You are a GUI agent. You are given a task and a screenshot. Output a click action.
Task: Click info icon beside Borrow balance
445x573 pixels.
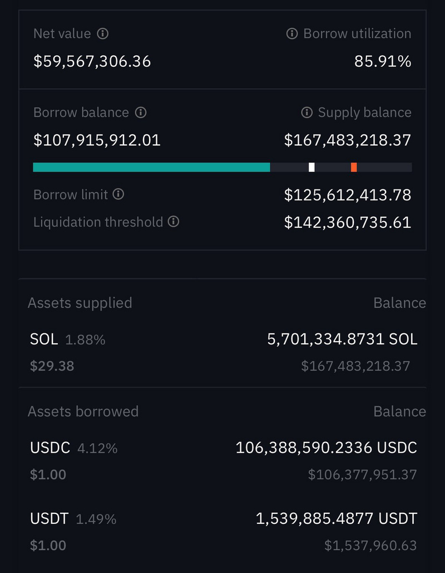point(141,112)
